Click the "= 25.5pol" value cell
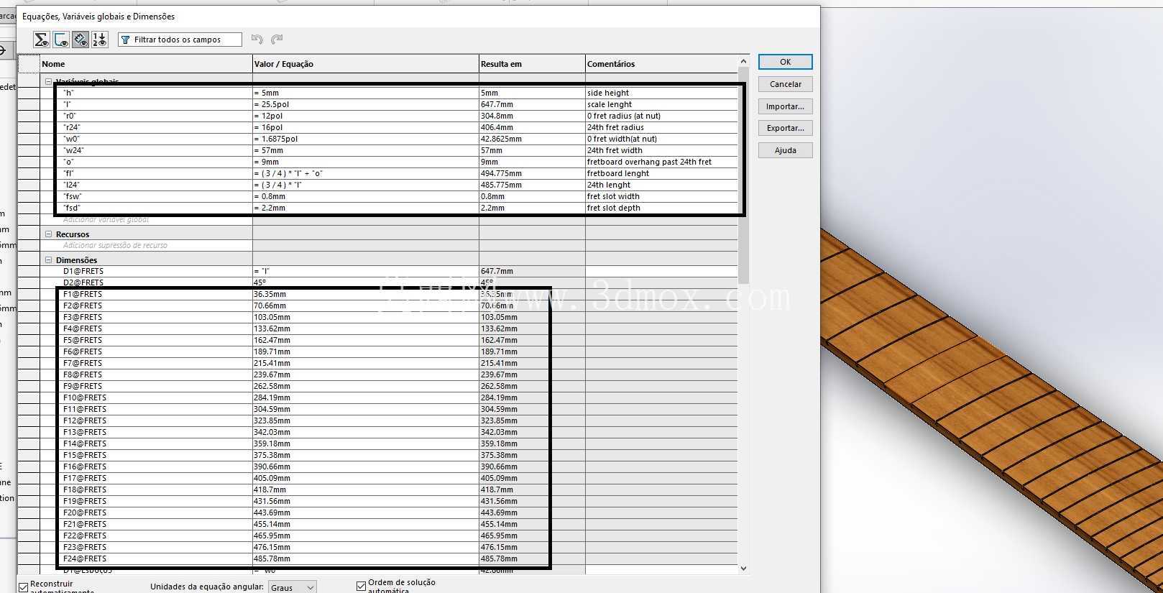 [365, 104]
